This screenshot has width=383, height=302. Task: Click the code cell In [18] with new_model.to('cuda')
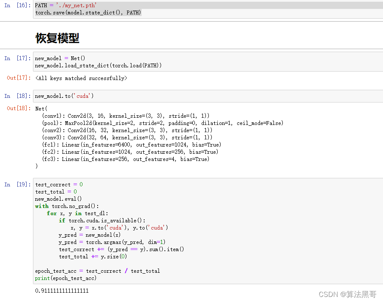[208, 96]
